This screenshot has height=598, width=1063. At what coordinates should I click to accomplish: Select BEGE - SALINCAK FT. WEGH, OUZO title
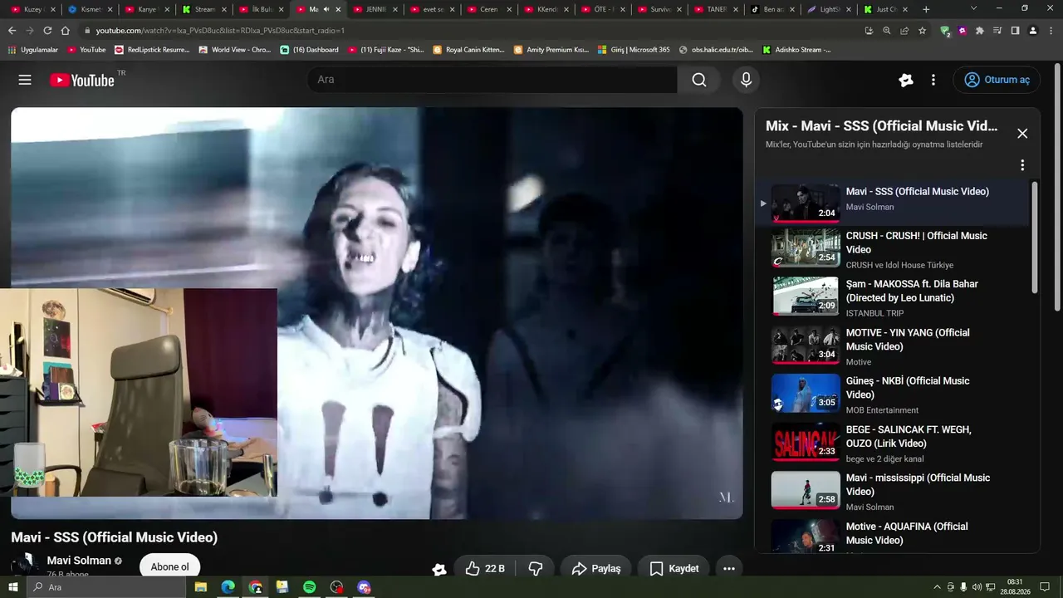[x=909, y=436]
